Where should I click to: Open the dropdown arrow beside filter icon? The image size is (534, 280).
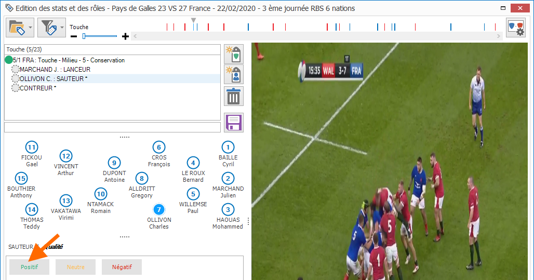click(62, 28)
